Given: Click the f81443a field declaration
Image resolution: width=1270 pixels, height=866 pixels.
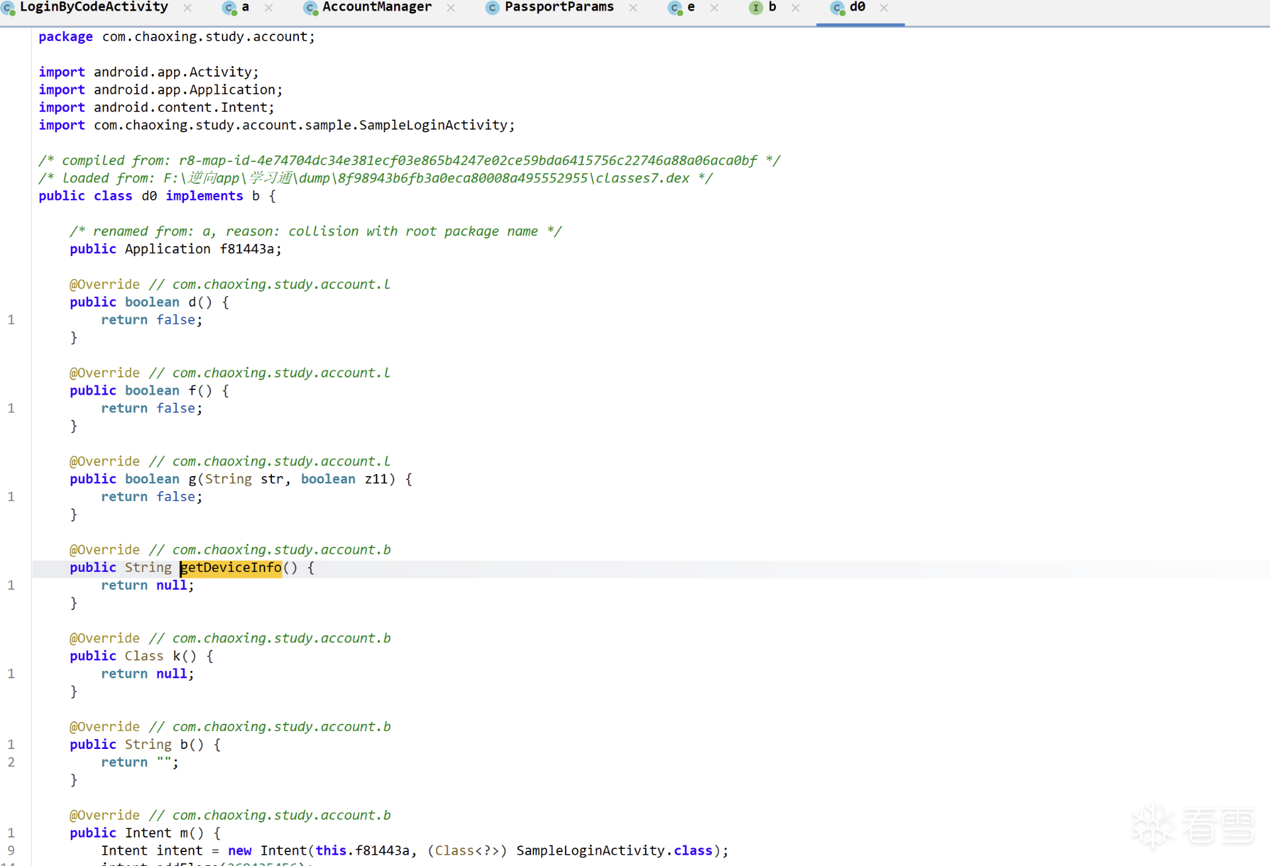Looking at the screenshot, I should click(247, 249).
